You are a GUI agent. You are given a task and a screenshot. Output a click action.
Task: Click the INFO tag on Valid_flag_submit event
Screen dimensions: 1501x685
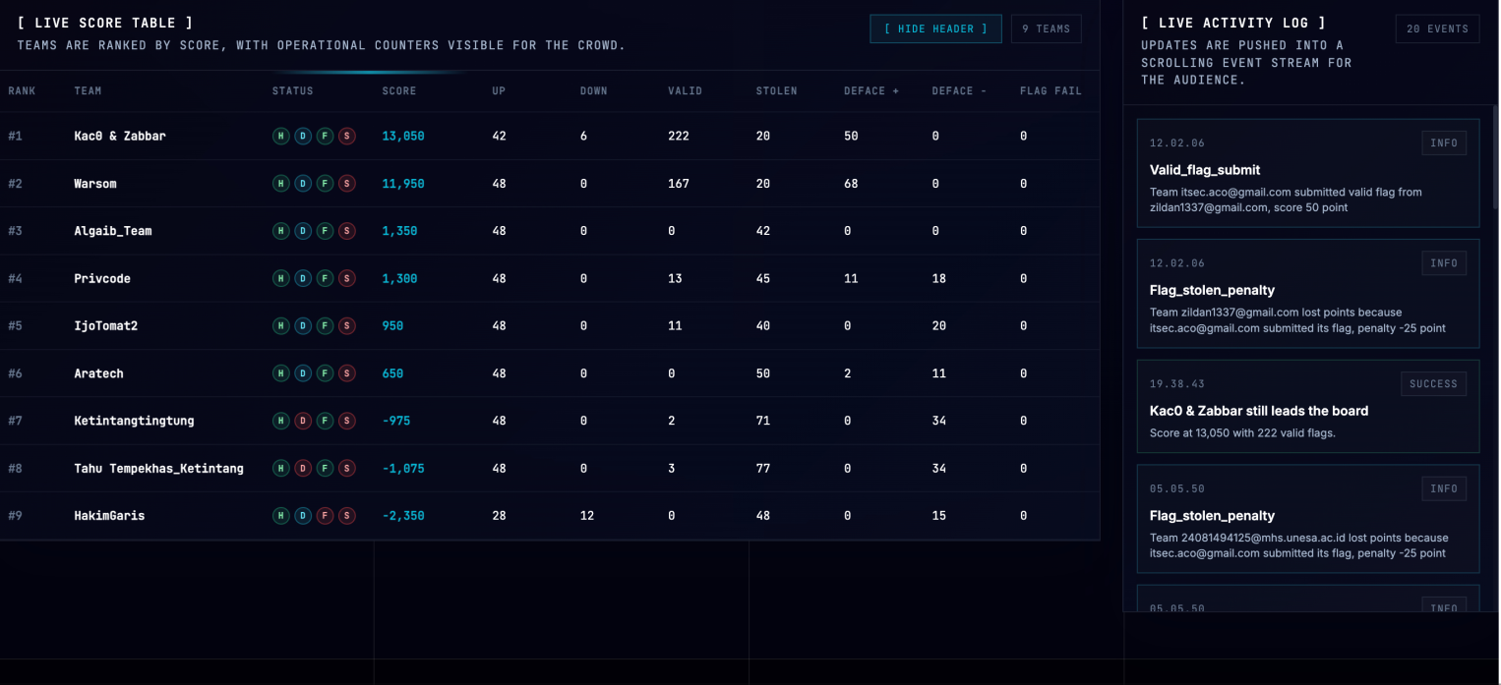(x=1444, y=143)
